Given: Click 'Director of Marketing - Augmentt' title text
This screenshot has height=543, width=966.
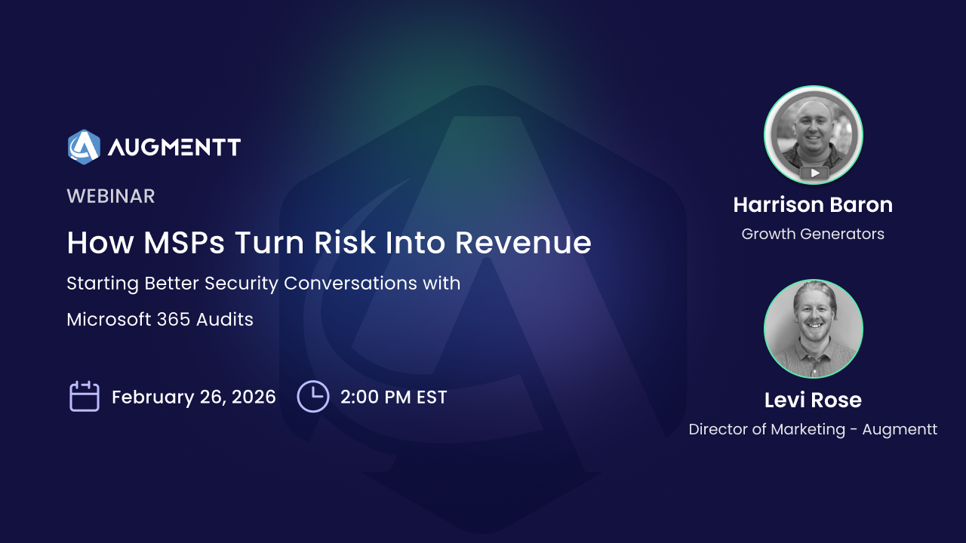Looking at the screenshot, I should 813,429.
